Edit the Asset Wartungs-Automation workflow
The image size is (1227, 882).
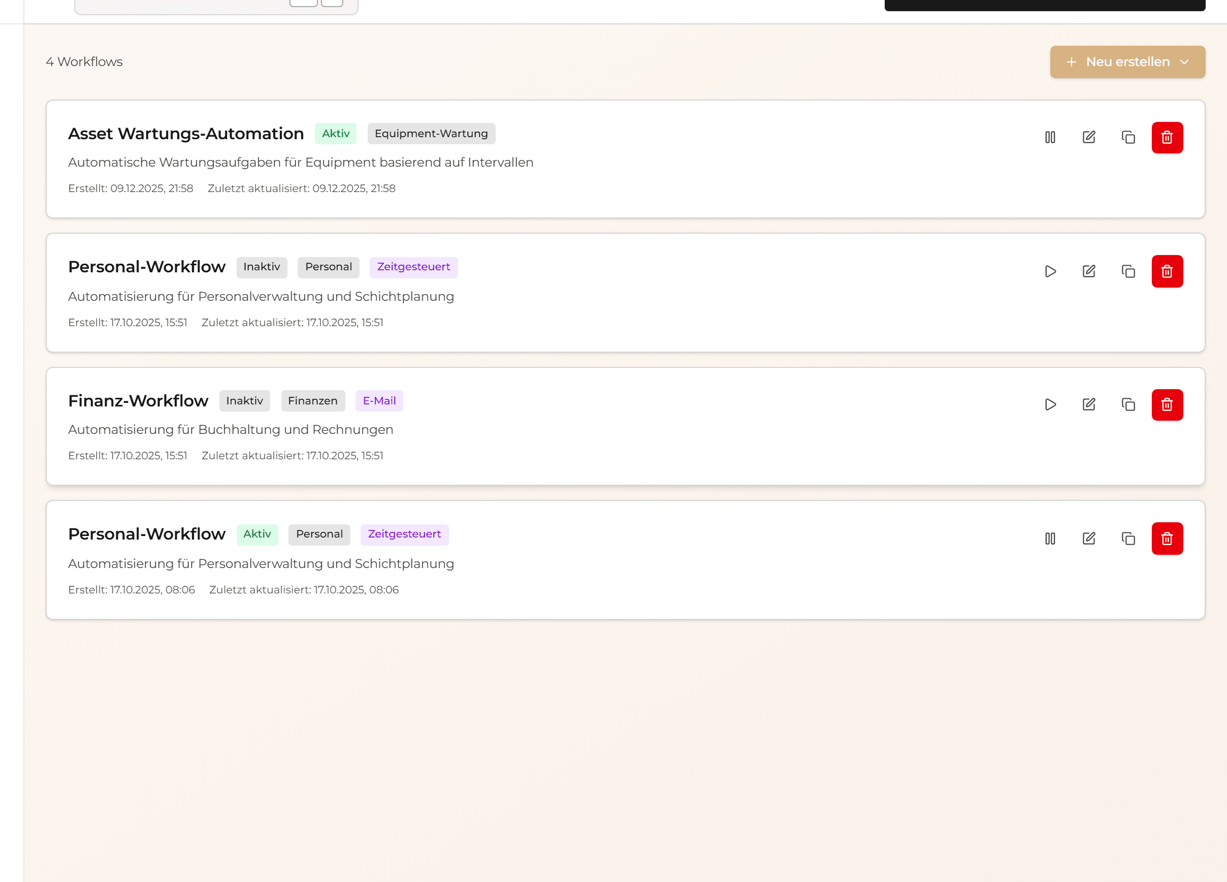coord(1089,138)
